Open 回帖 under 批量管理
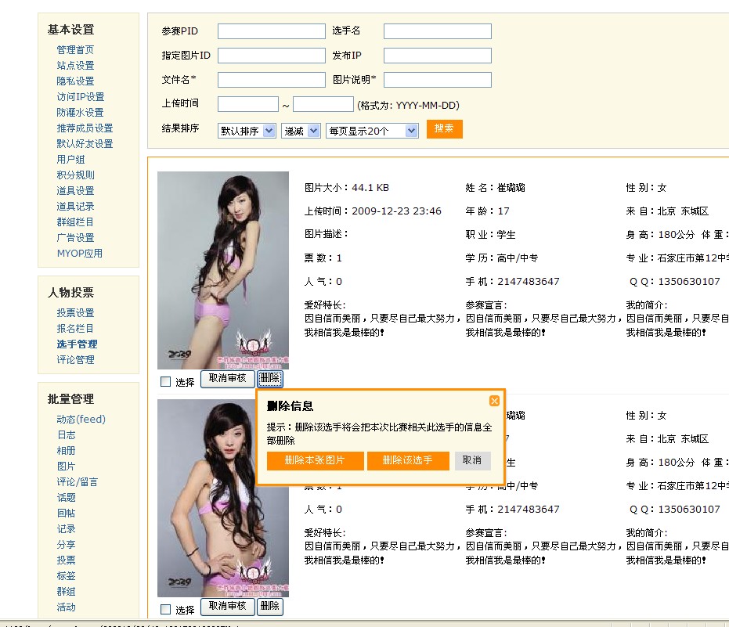This screenshot has width=729, height=627. [x=66, y=513]
